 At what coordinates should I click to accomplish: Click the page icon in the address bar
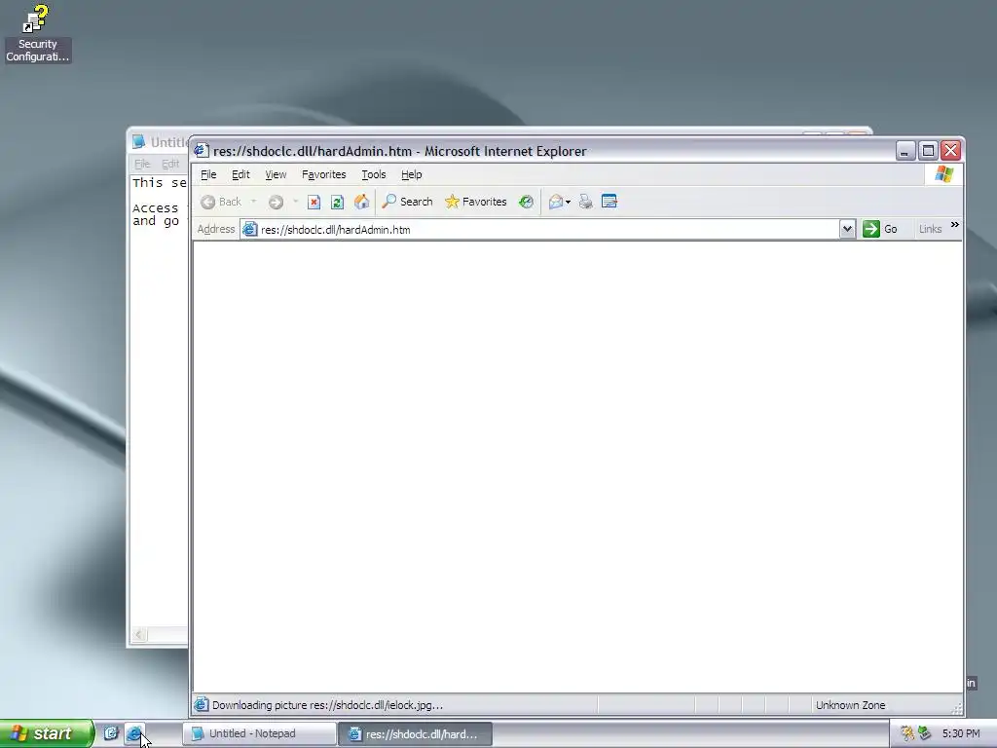(250, 230)
